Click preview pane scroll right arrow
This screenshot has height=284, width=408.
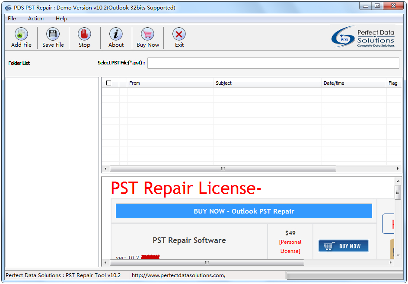pos(391,262)
